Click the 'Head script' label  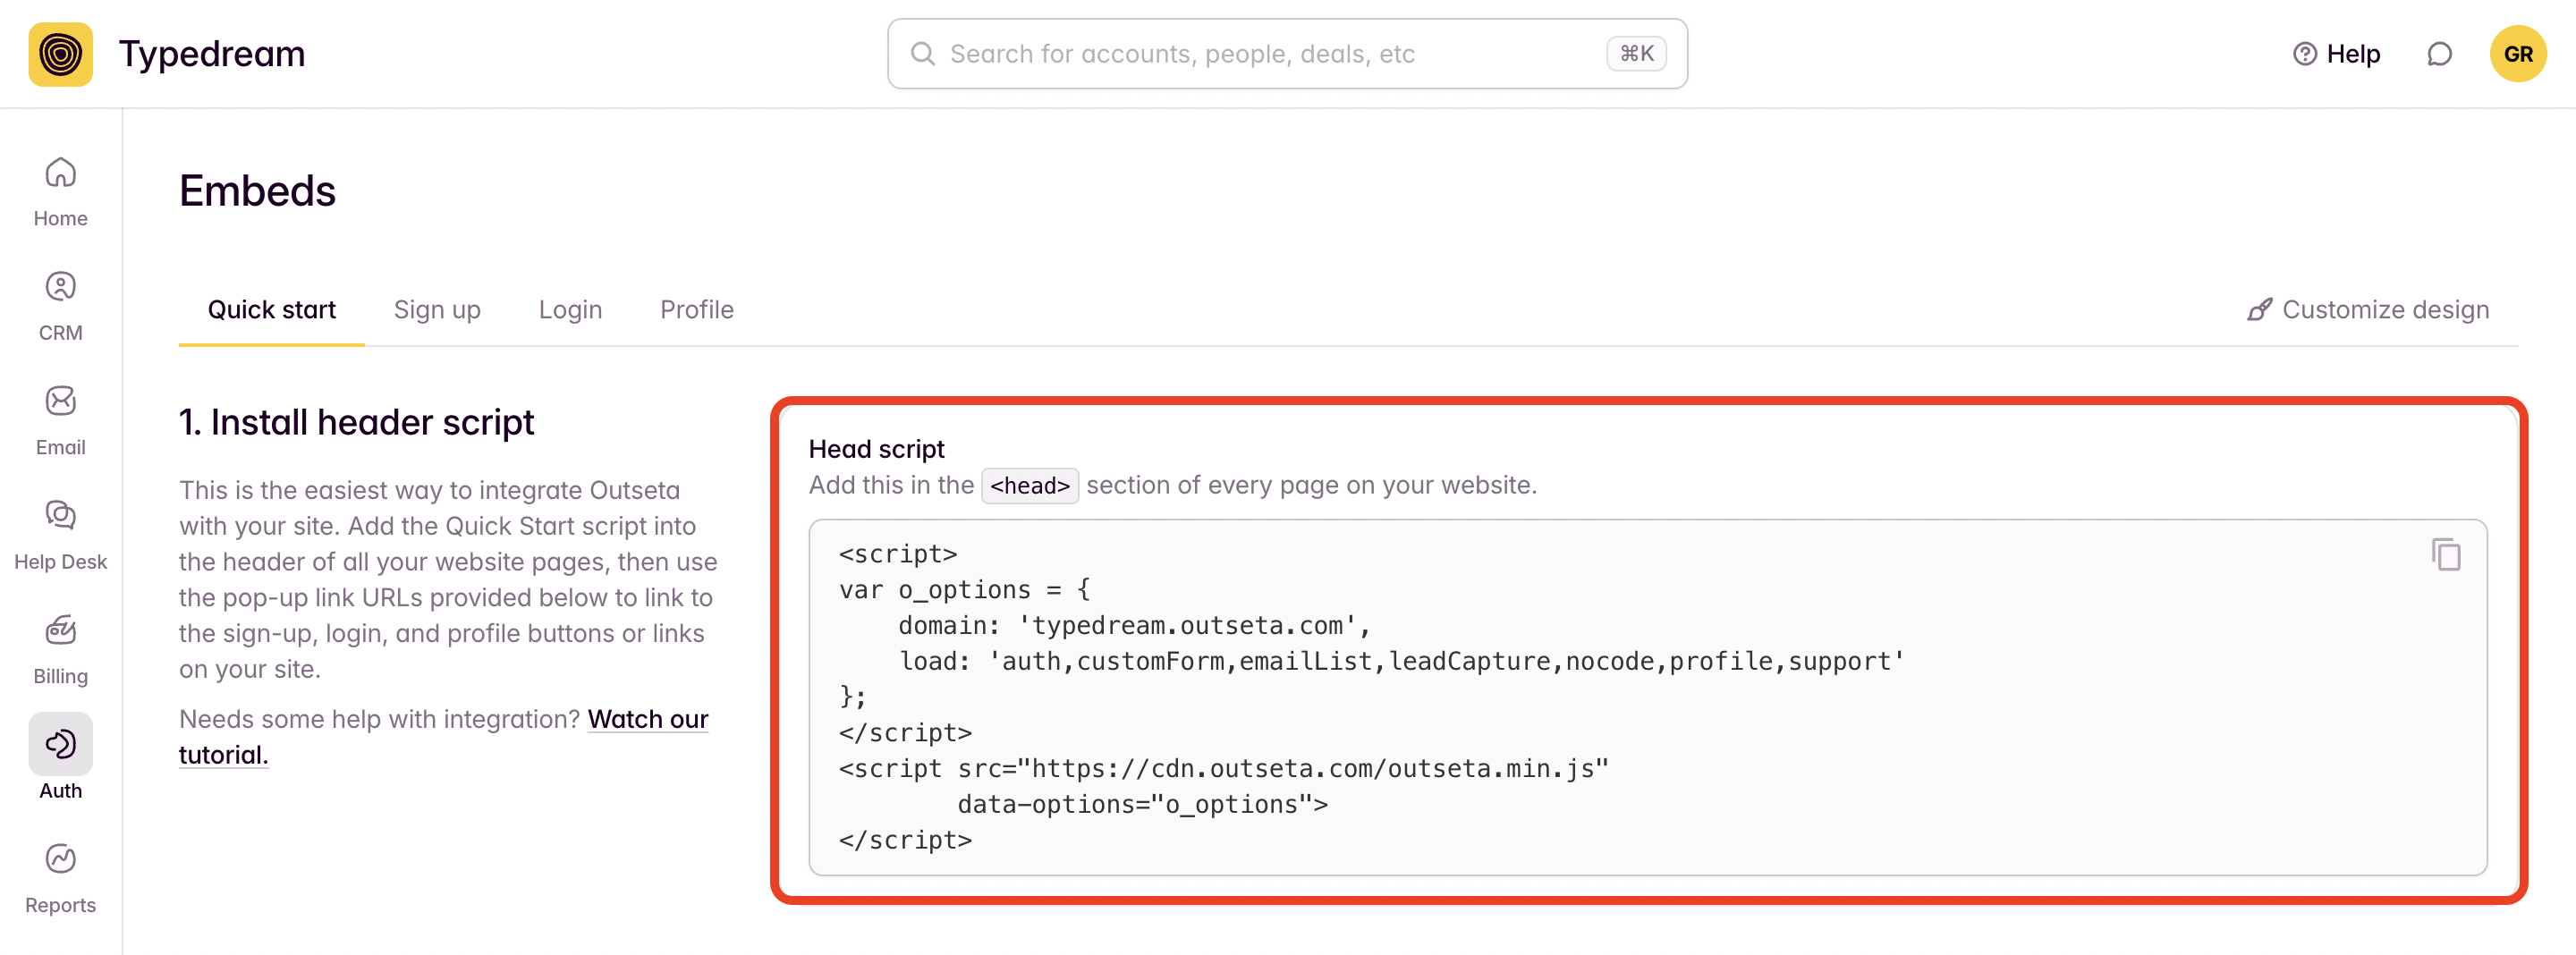tap(876, 449)
